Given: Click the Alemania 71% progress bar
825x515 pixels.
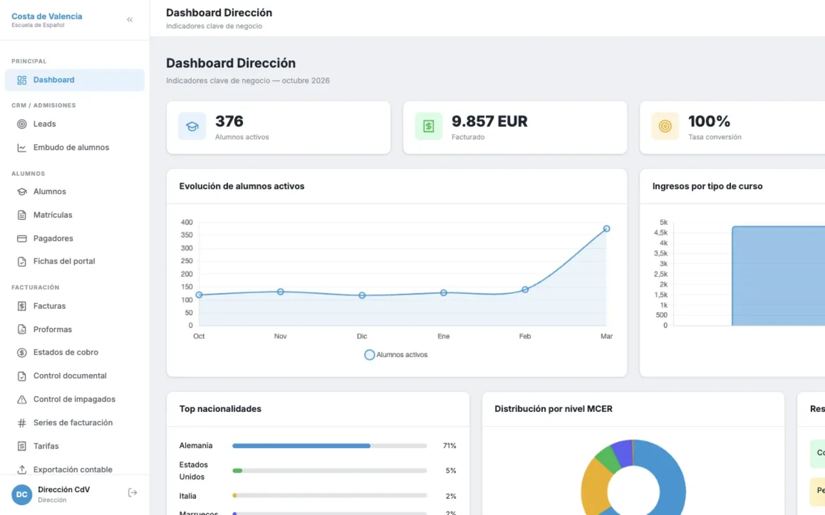Looking at the screenshot, I should click(x=329, y=446).
